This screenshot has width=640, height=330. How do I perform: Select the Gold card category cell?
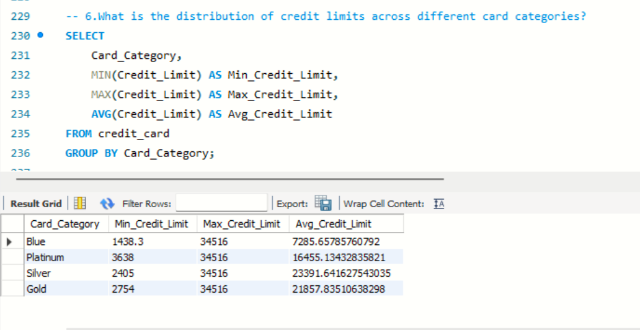tap(66, 289)
